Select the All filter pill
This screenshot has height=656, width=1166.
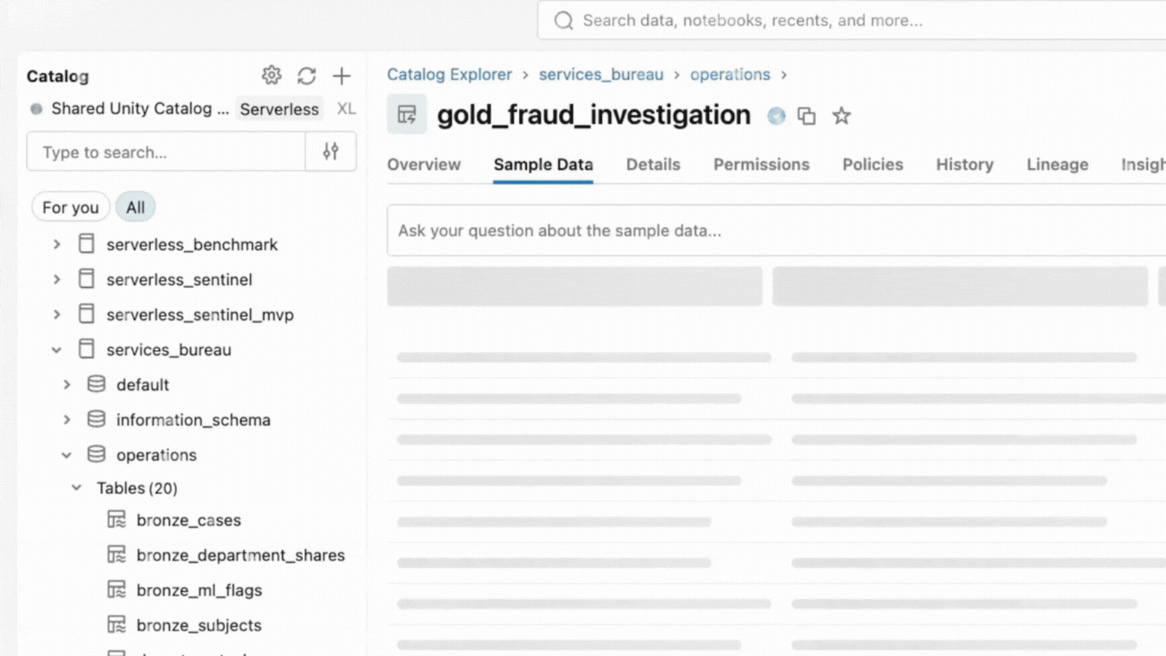pos(136,208)
